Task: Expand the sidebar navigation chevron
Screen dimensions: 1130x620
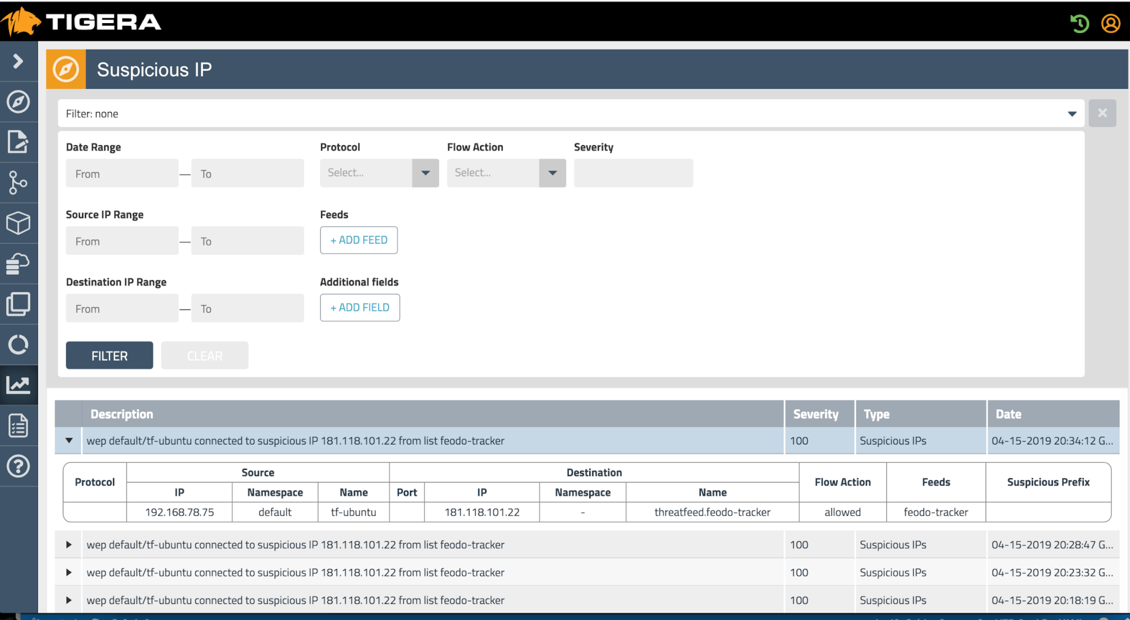Action: click(18, 61)
